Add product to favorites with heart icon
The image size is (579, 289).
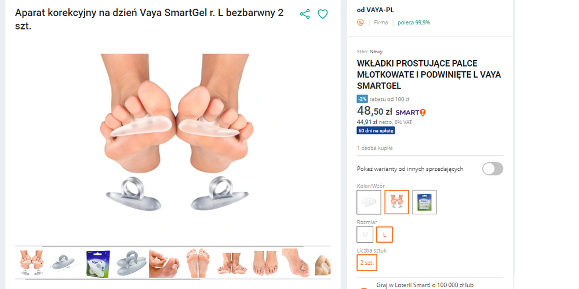(323, 14)
